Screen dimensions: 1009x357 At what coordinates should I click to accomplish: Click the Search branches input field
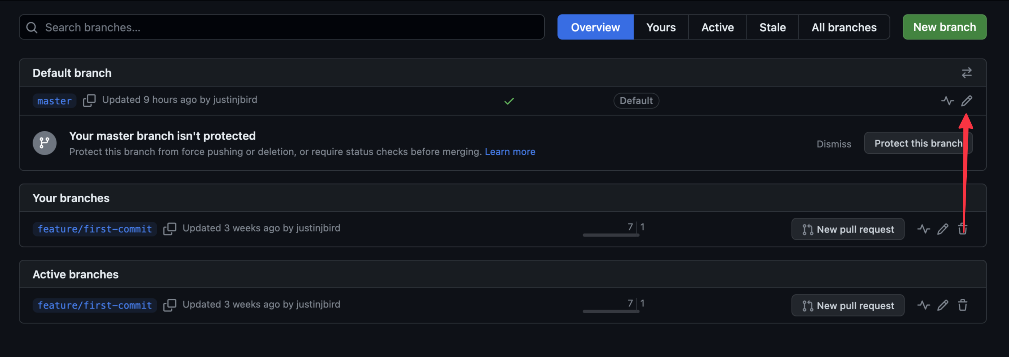point(274,27)
